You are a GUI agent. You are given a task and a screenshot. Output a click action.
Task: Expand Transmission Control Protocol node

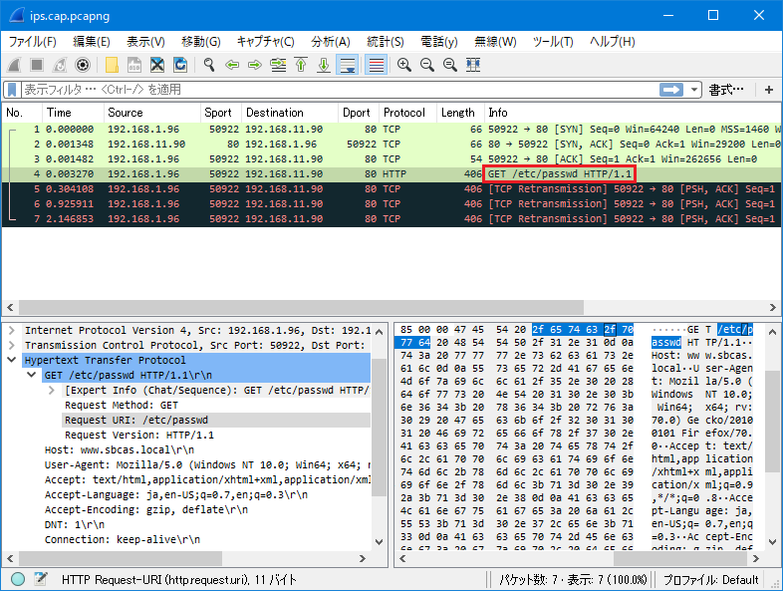coord(12,345)
